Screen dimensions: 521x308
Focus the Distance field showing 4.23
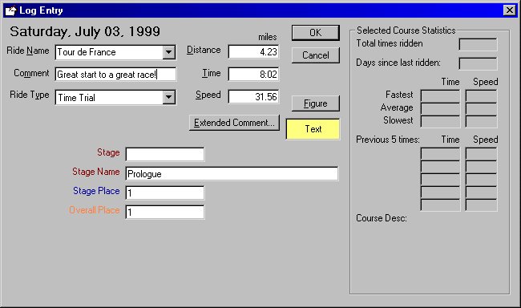click(x=253, y=52)
